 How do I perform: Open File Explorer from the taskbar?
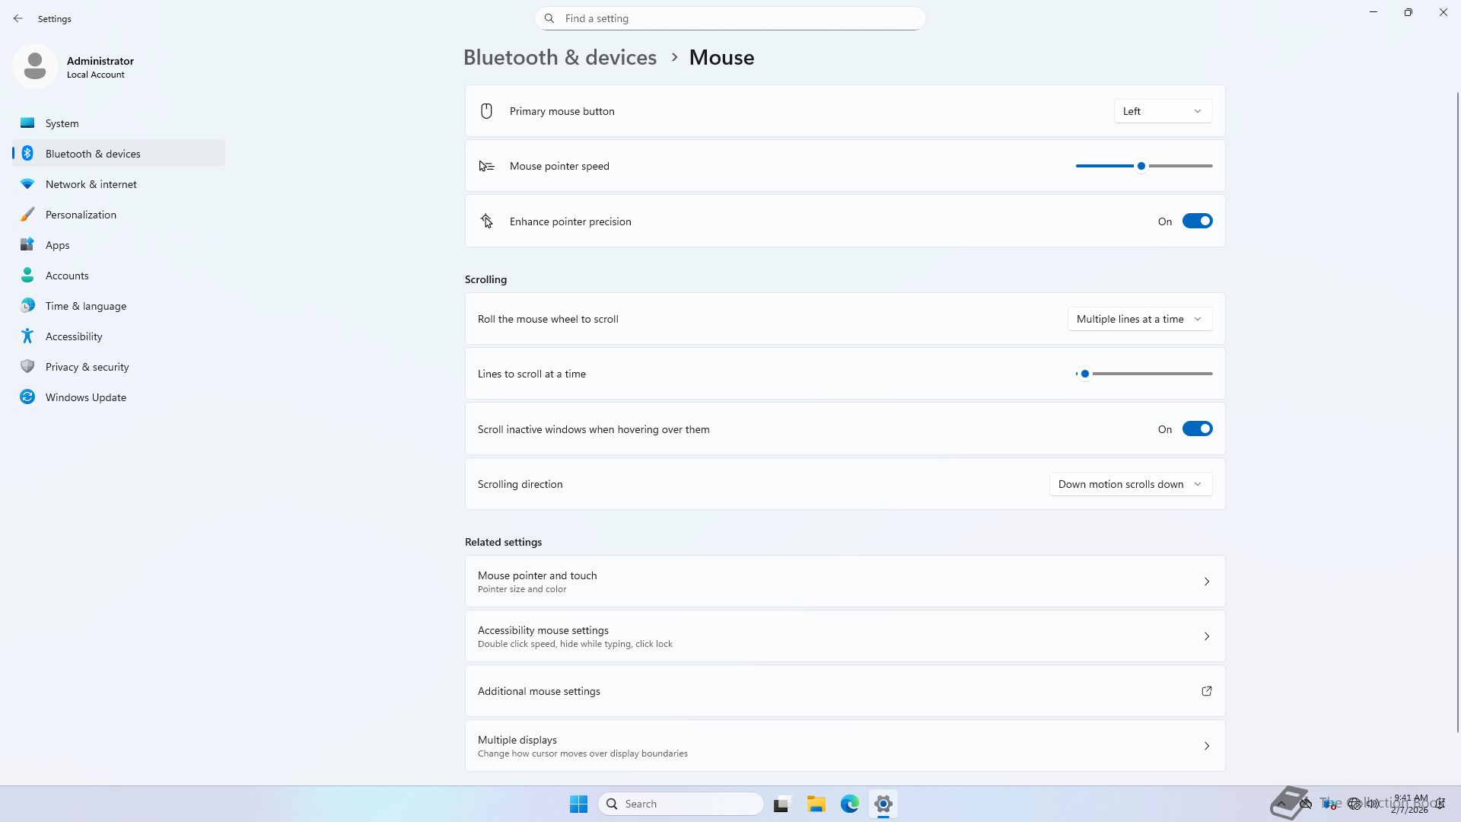pos(816,804)
